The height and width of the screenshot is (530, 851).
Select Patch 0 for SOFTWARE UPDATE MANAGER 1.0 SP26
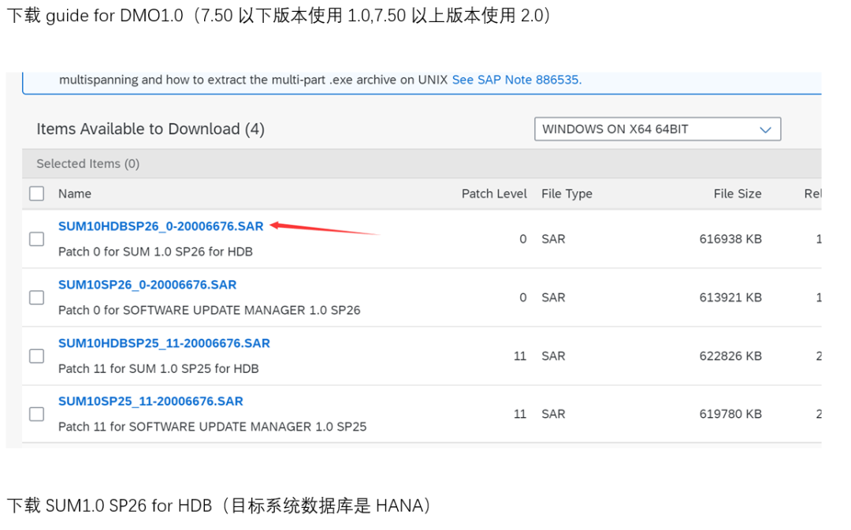point(209,311)
